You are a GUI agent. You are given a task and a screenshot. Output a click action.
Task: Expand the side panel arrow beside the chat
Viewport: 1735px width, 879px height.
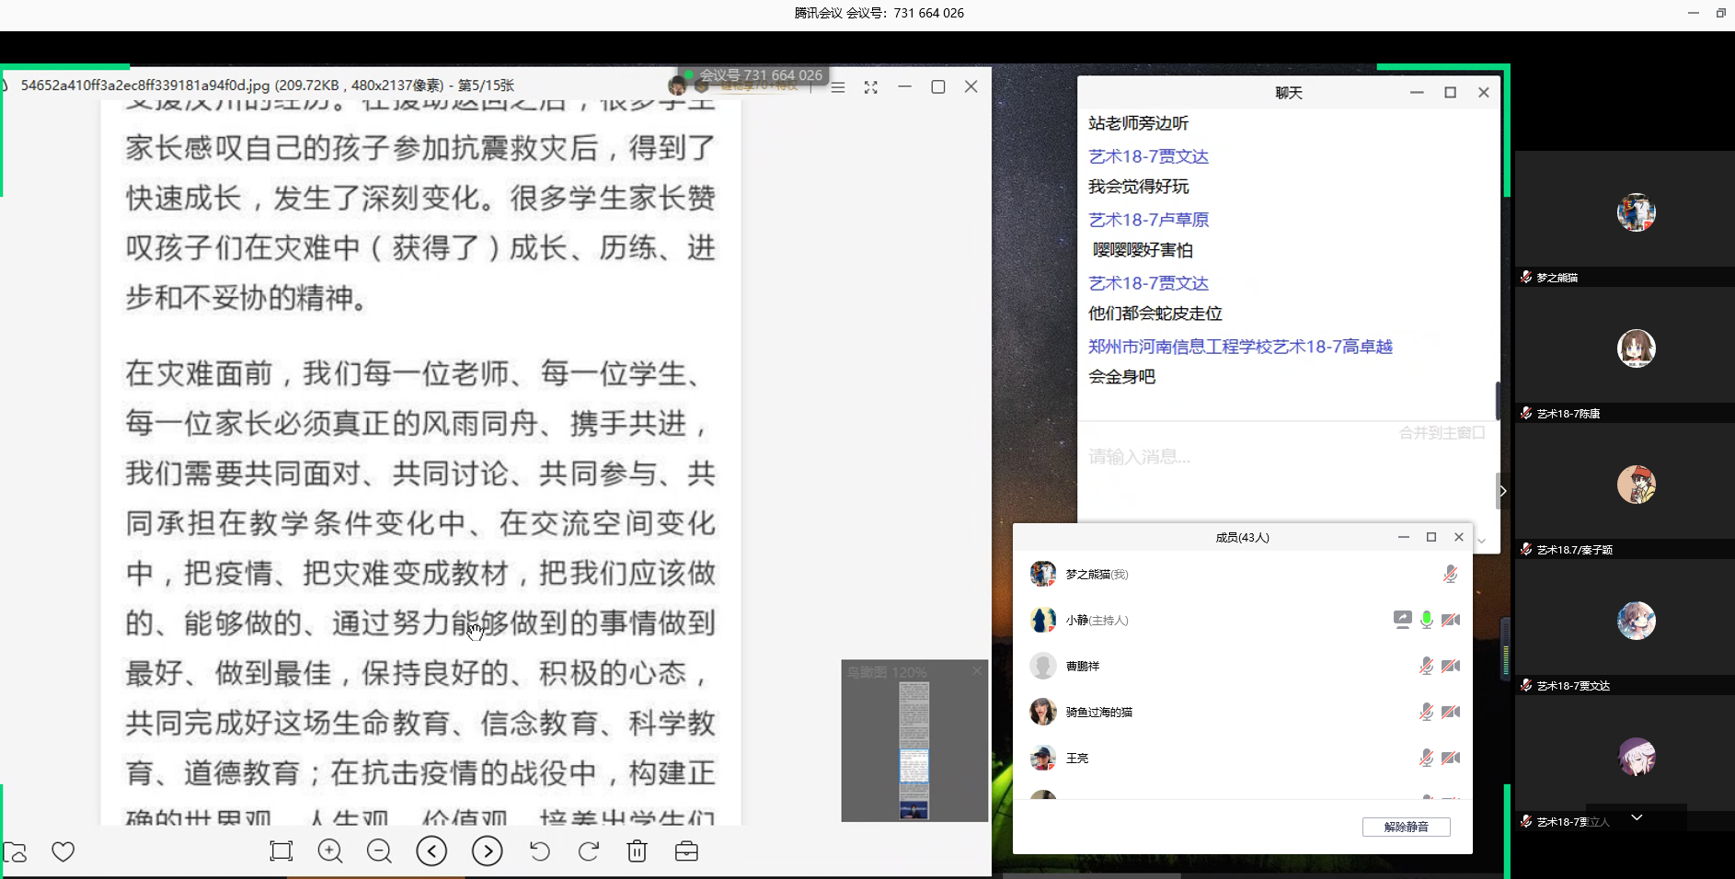coord(1502,491)
